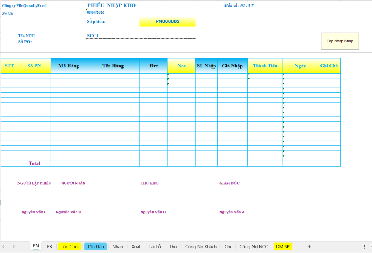Open the sheet tab options dots
The image size is (372, 253).
(x=364, y=246)
